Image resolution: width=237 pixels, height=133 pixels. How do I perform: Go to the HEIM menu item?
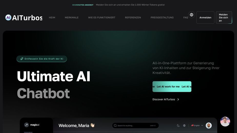(52, 17)
